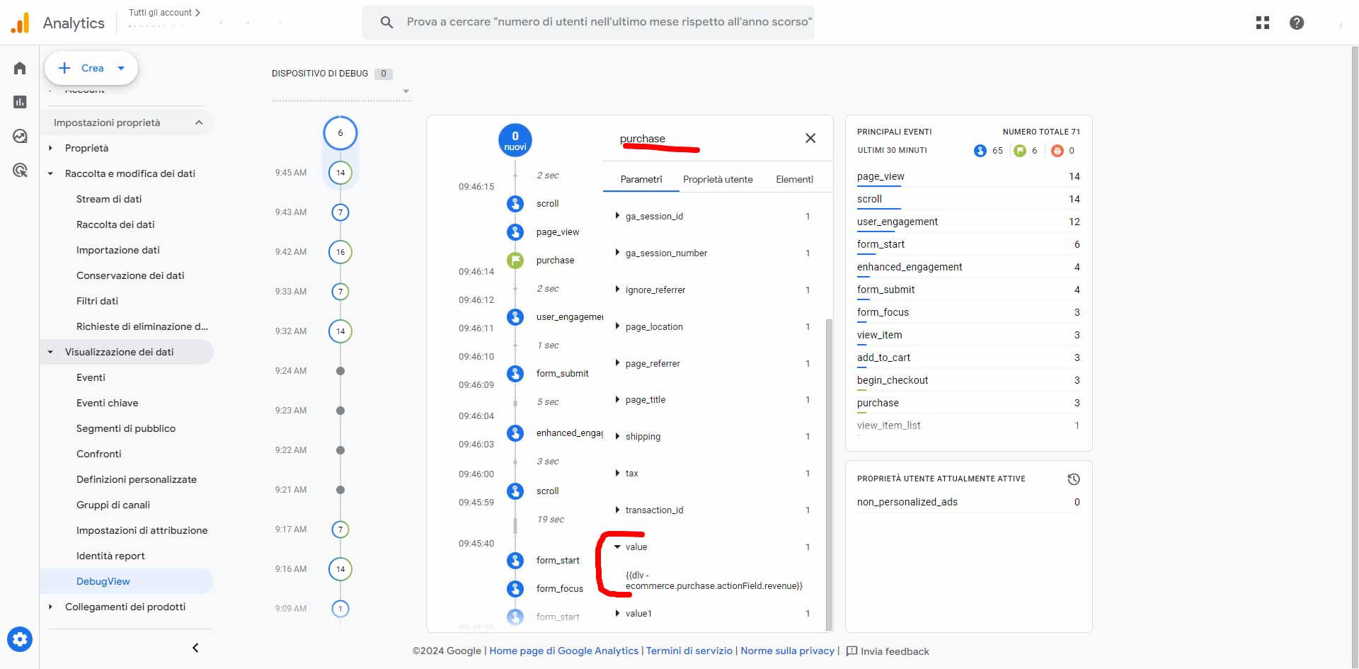Click user properties history icon

coord(1073,479)
